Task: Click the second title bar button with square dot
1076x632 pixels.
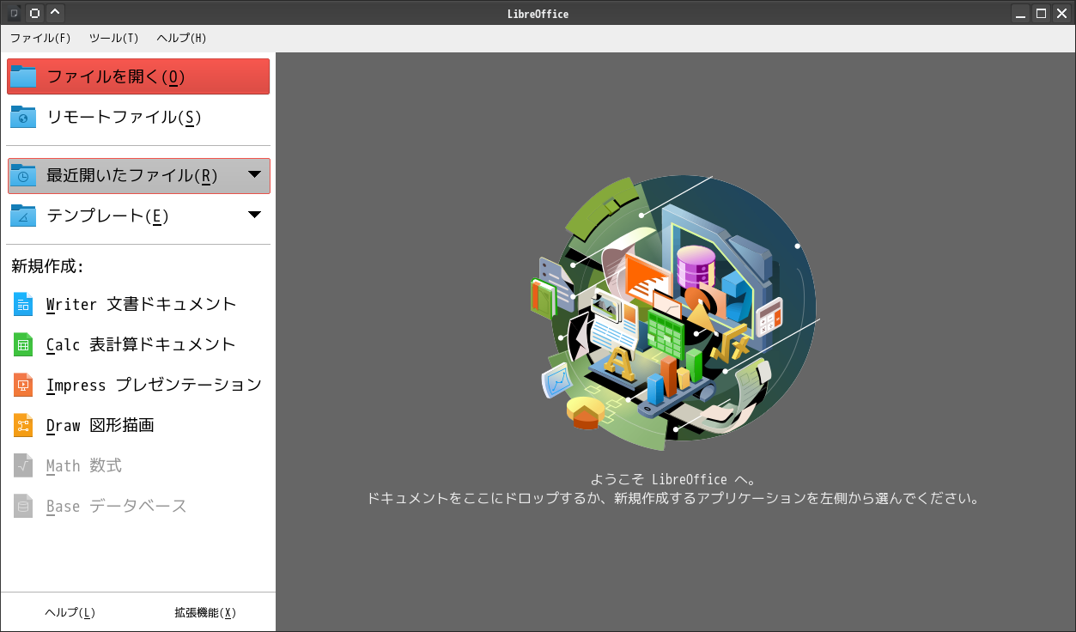Action: [x=34, y=13]
